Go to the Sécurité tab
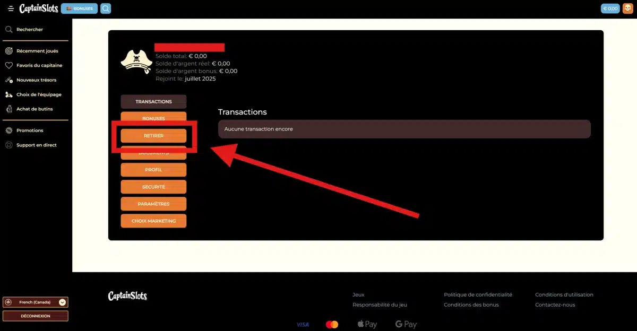 pos(153,187)
